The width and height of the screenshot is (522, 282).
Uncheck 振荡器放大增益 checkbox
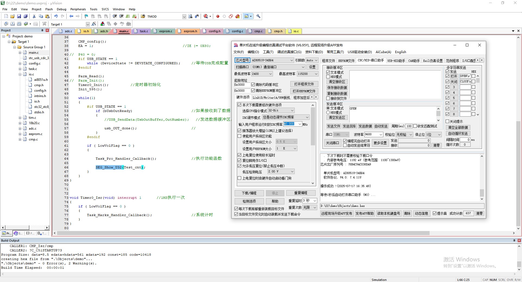pos(240,131)
